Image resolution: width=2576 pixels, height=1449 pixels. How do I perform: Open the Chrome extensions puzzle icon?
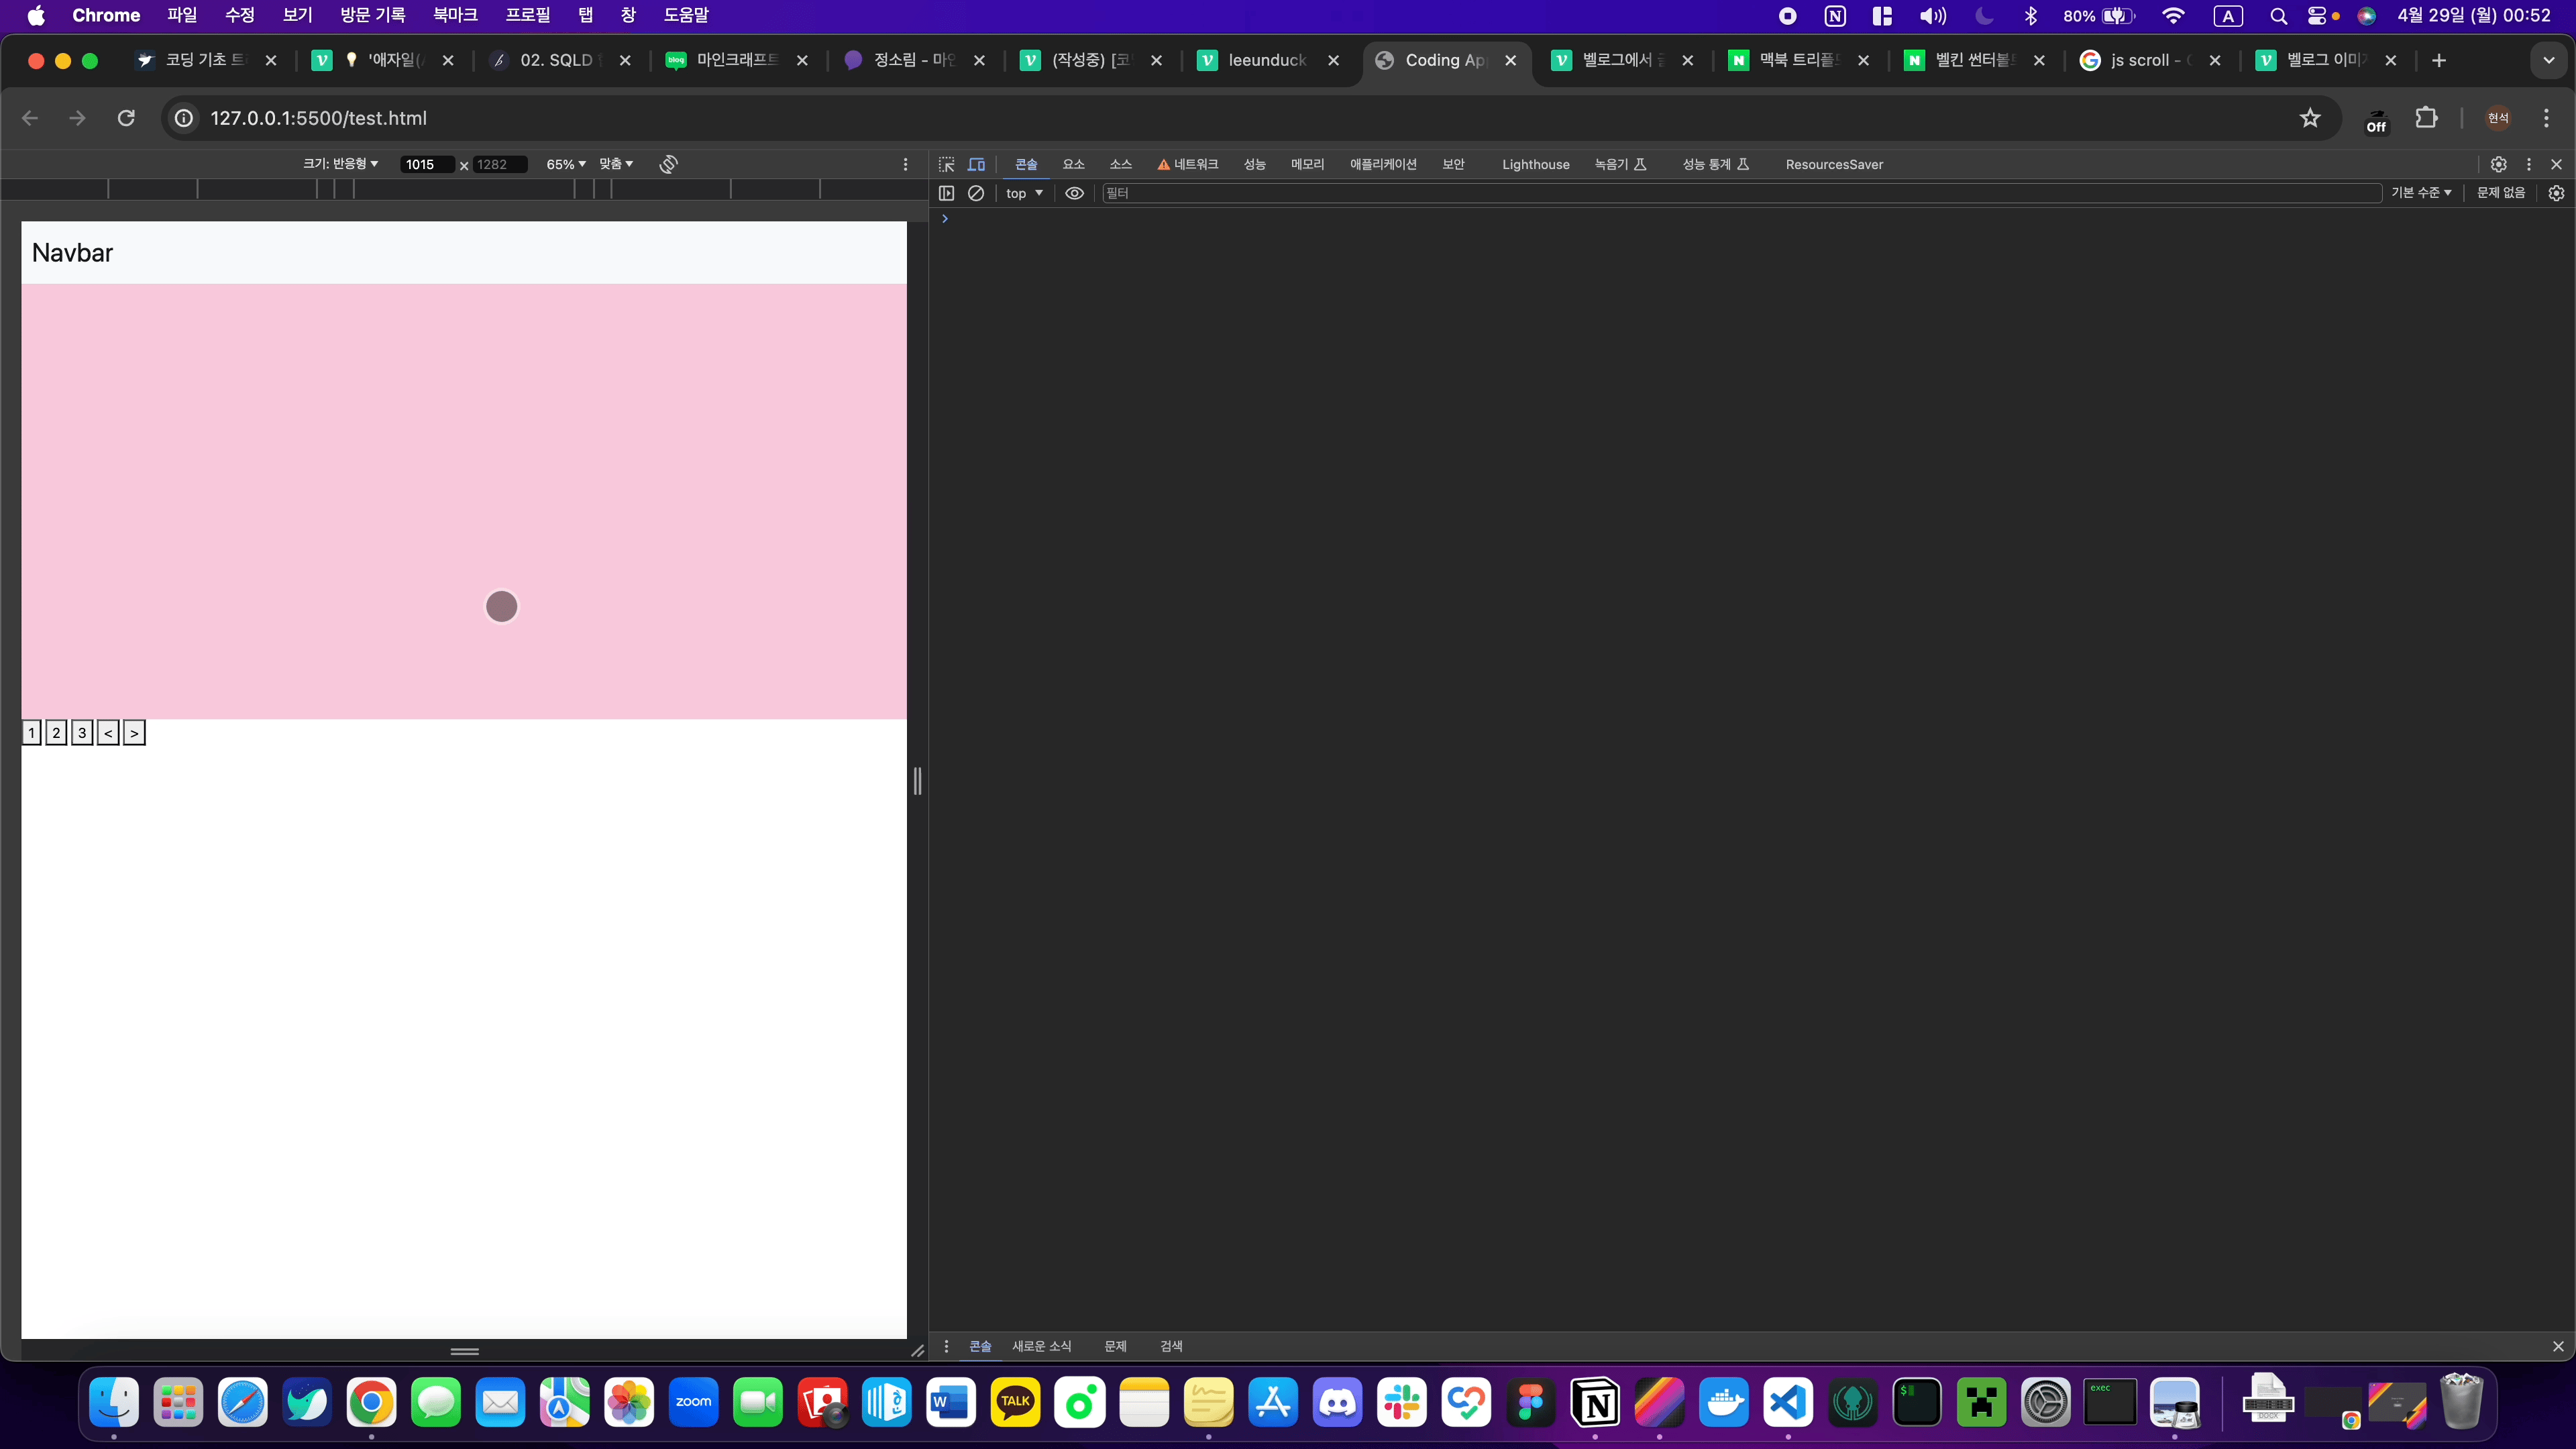pyautogui.click(x=2426, y=118)
